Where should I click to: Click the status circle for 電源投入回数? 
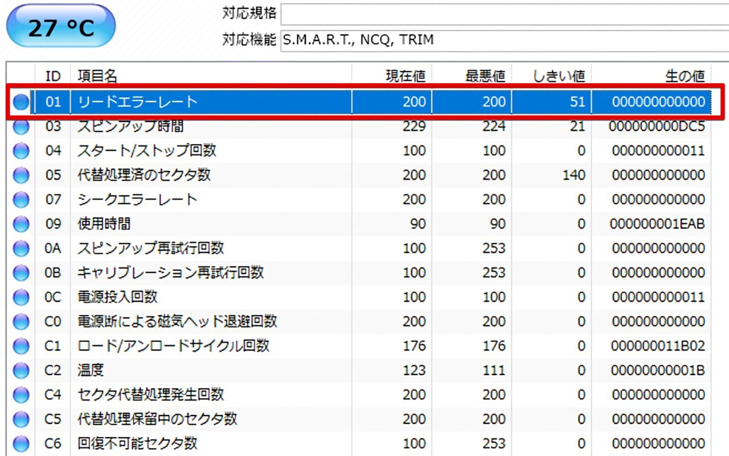click(x=21, y=298)
